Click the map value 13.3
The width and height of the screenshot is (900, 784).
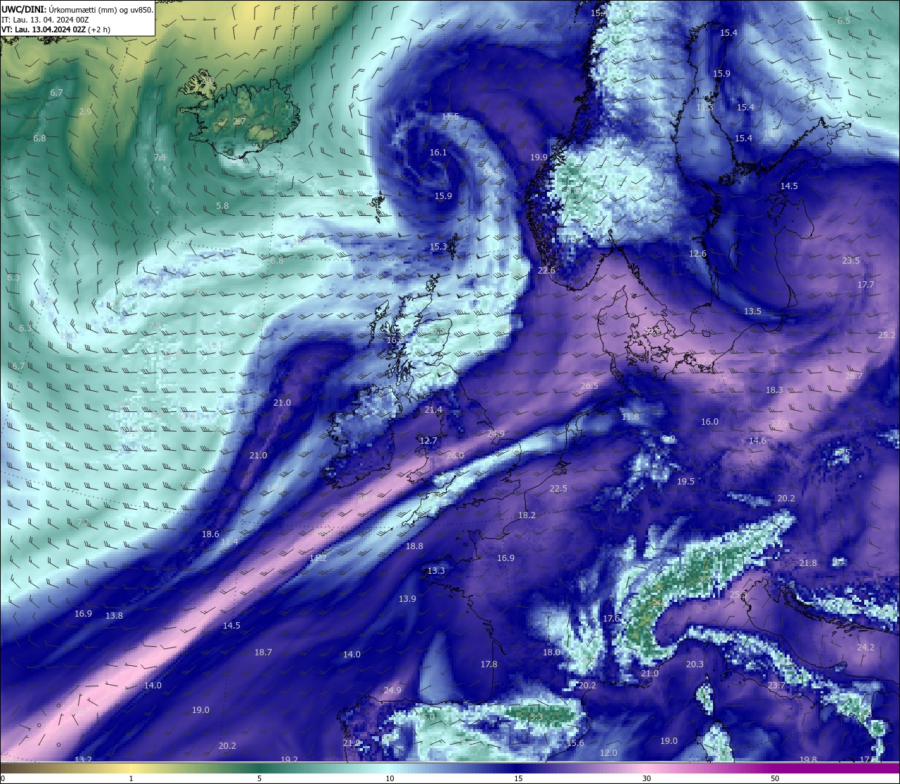[436, 571]
